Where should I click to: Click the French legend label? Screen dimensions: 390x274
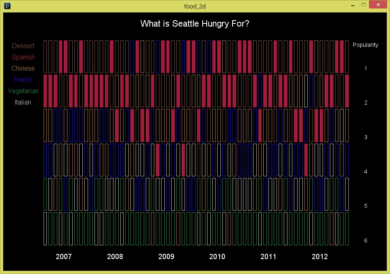point(23,80)
